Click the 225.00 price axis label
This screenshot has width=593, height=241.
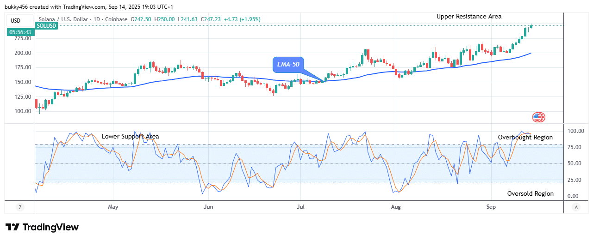point(23,38)
